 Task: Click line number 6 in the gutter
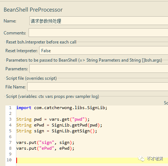point(10,137)
